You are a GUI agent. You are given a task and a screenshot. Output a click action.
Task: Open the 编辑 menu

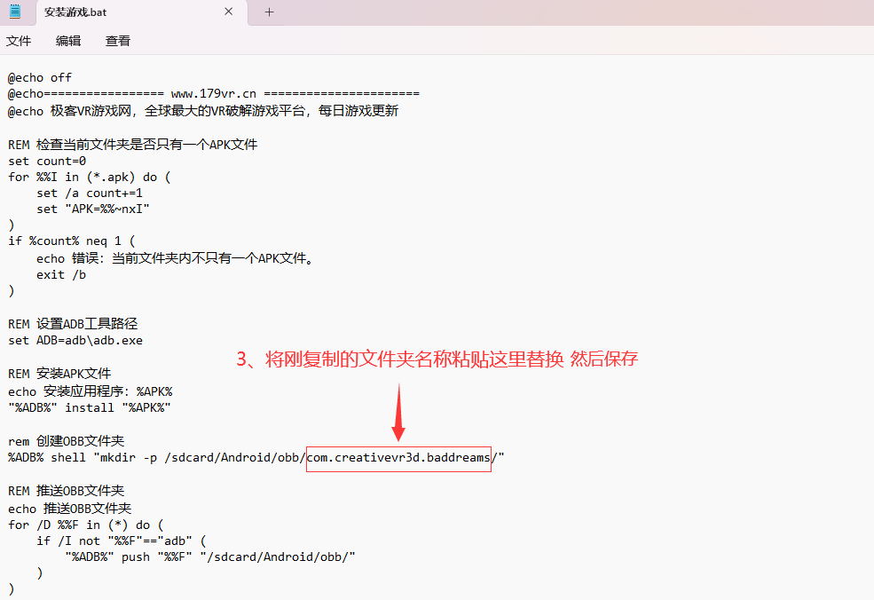(68, 41)
